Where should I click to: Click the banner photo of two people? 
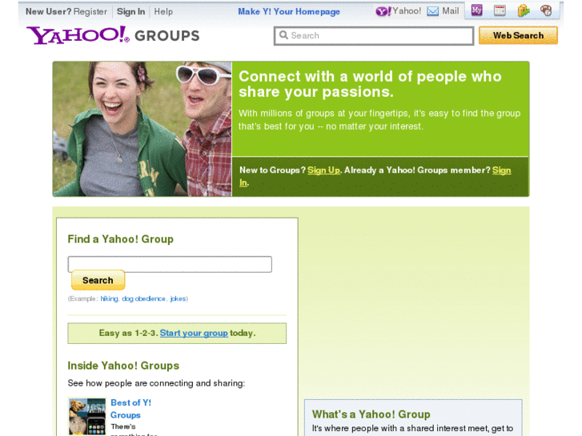coord(142,129)
